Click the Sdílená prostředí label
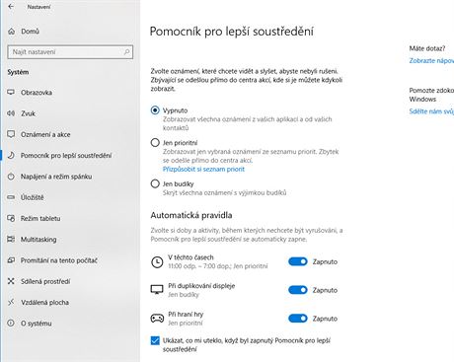Screen dimensions: 454x362 click(x=45, y=281)
